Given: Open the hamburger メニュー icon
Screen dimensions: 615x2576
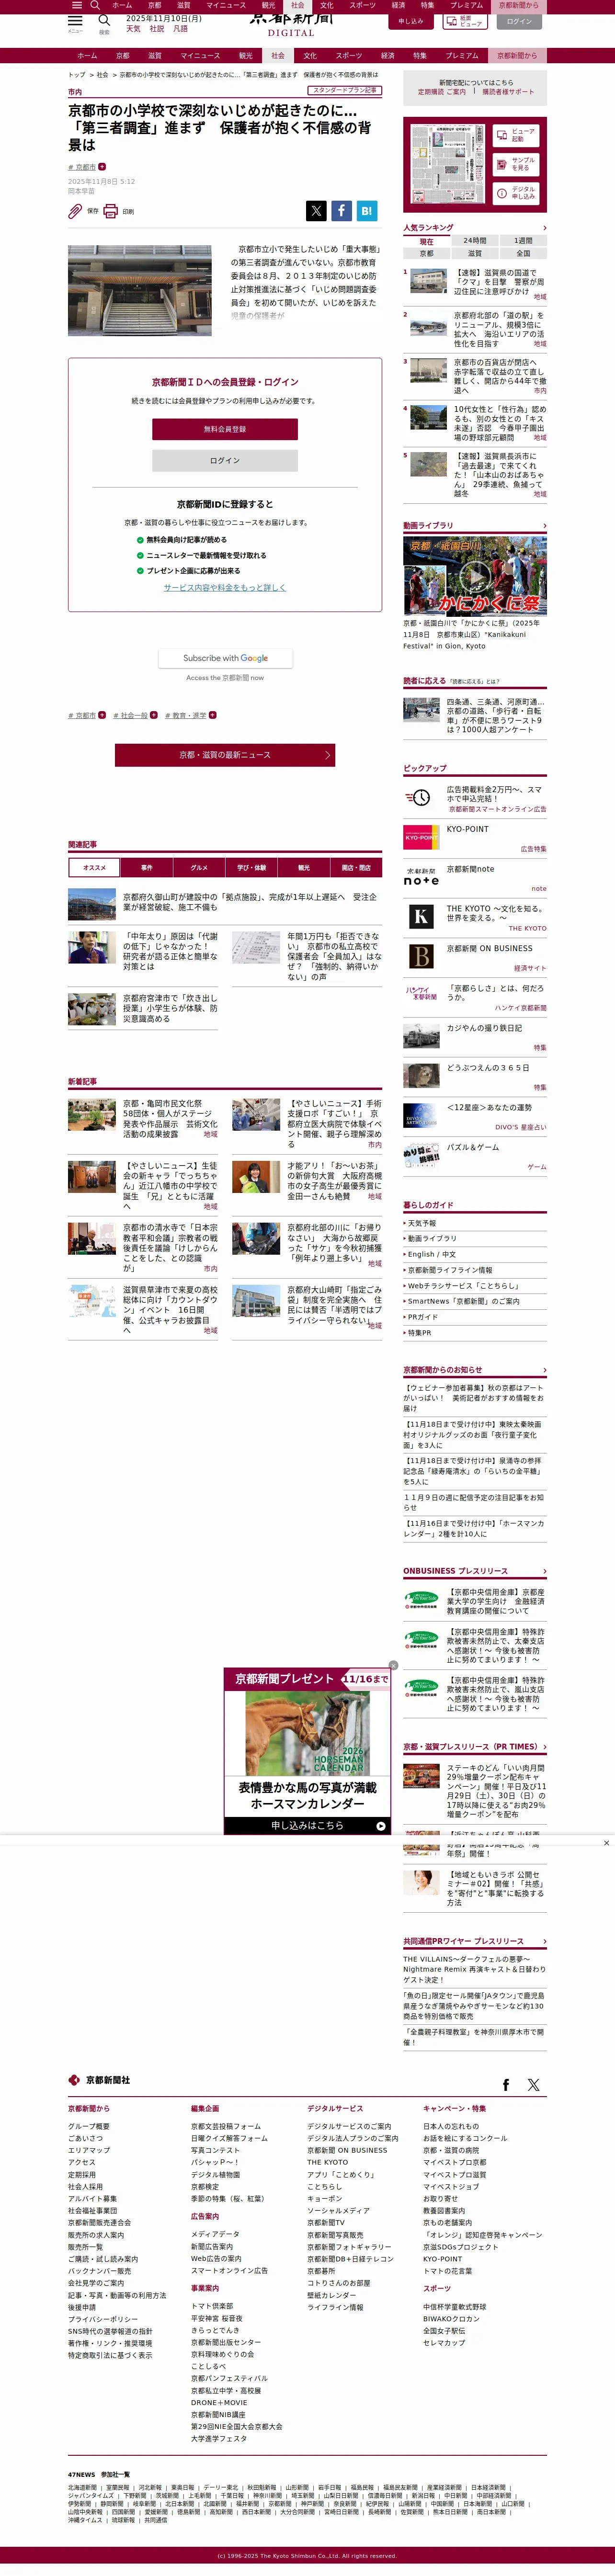Looking at the screenshot, I should [75, 21].
